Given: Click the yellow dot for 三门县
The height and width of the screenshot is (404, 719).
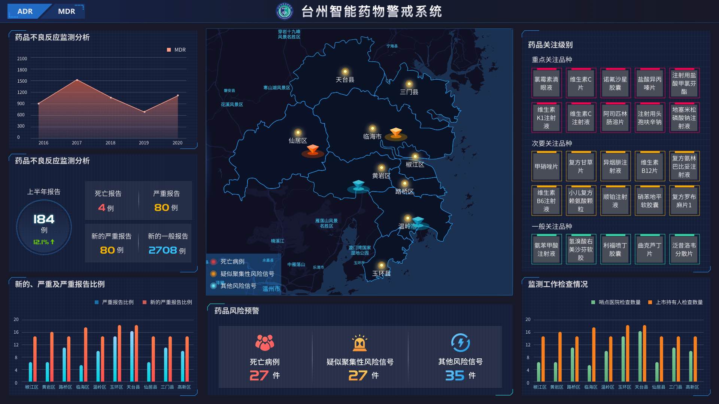Looking at the screenshot, I should click(x=409, y=84).
